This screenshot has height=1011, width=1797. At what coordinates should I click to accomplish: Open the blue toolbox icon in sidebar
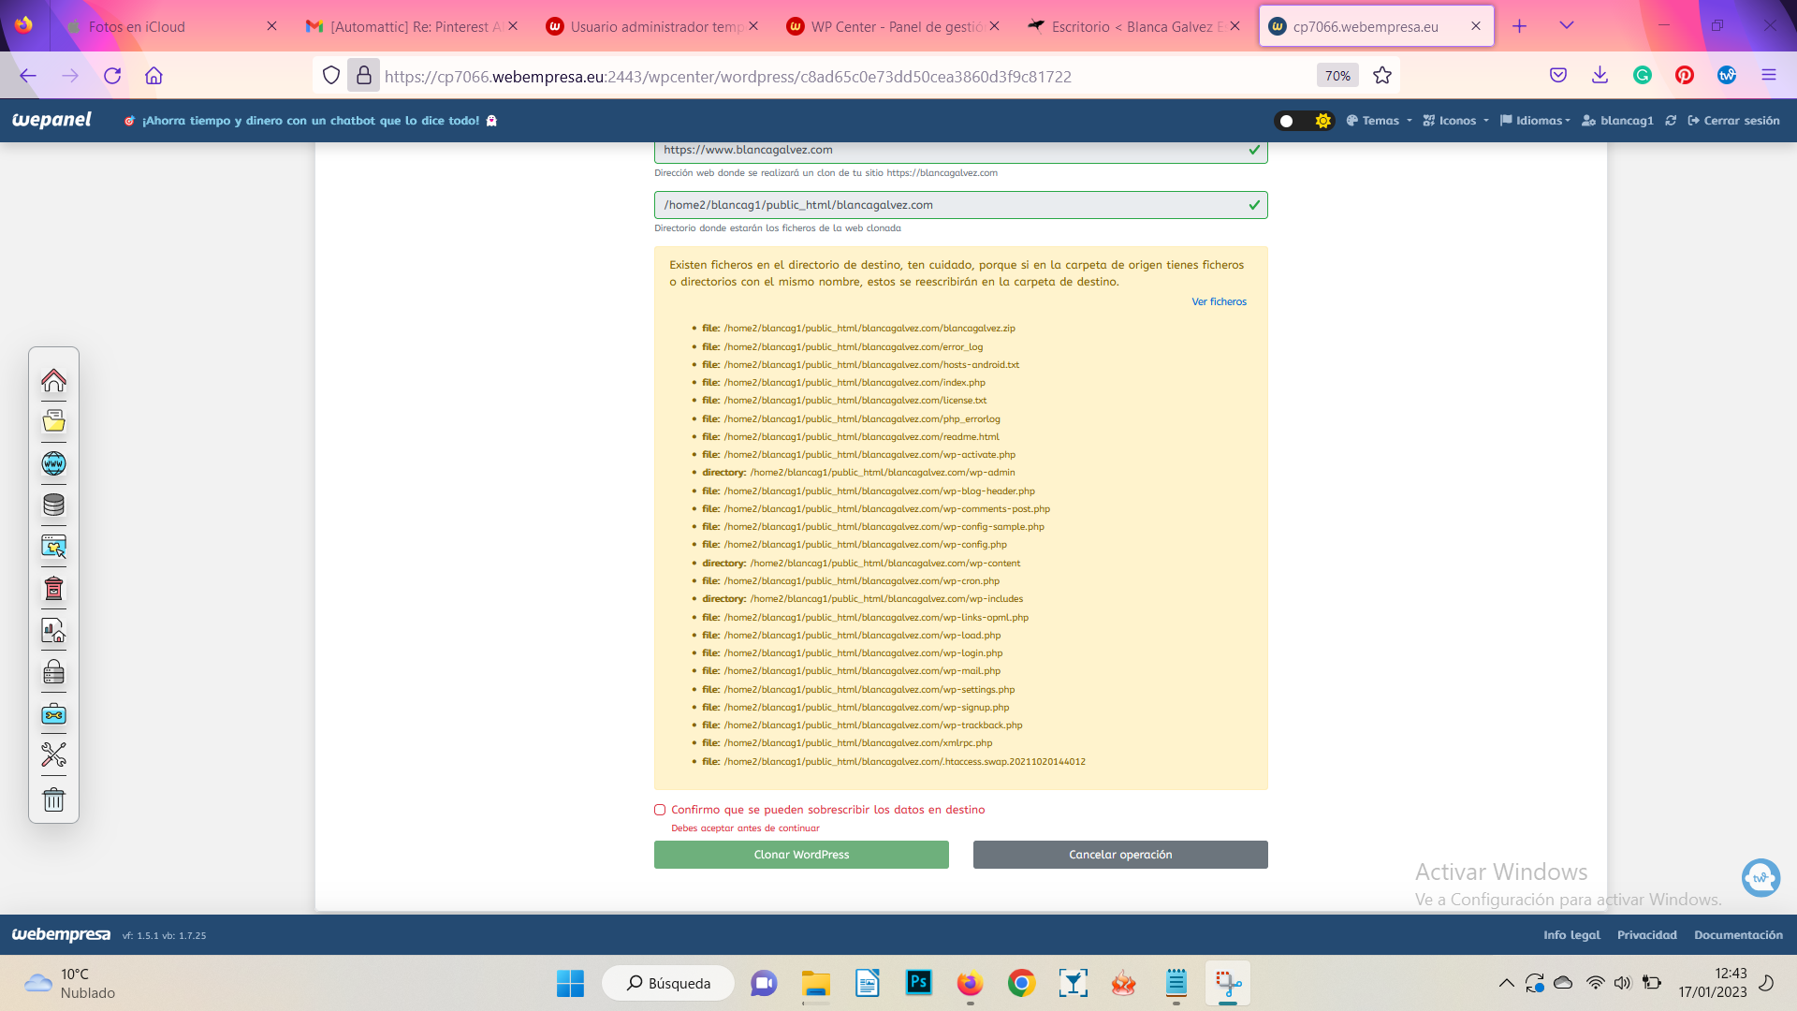click(x=53, y=714)
